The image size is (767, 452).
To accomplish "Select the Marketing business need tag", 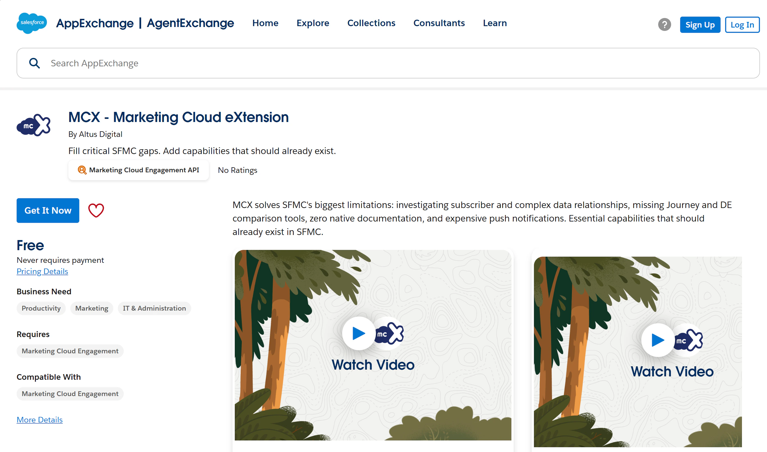I will [x=92, y=308].
